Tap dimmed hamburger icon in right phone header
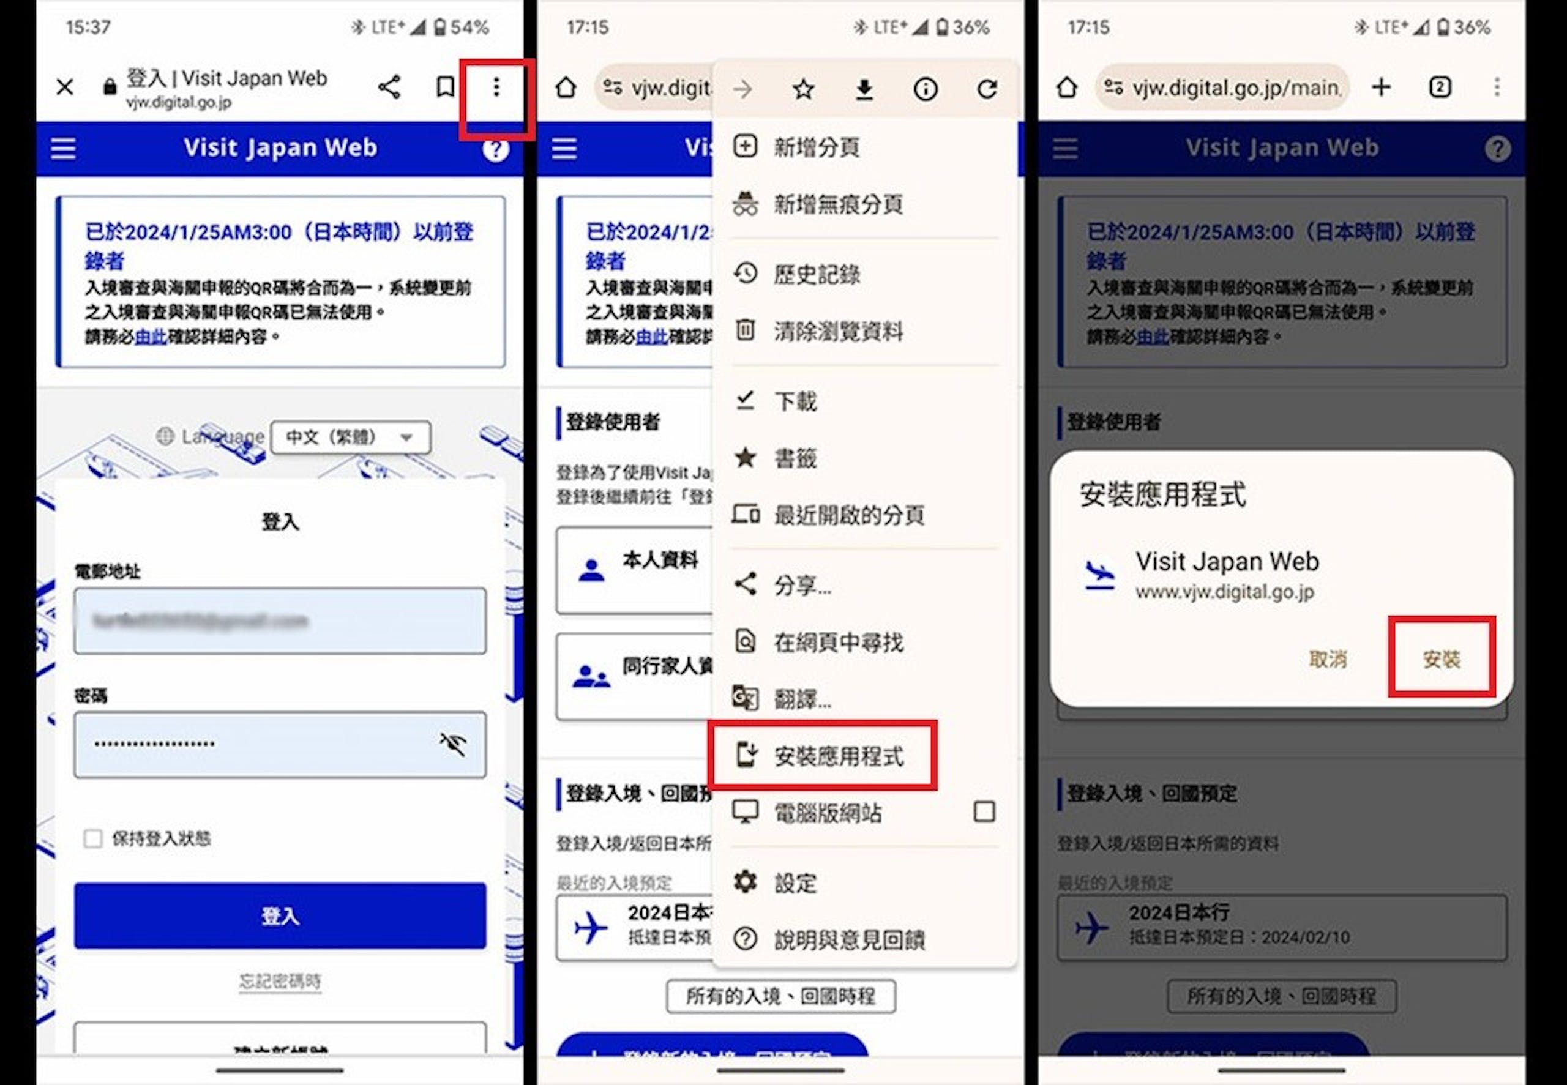Screen dimensions: 1567x1085 [1065, 149]
